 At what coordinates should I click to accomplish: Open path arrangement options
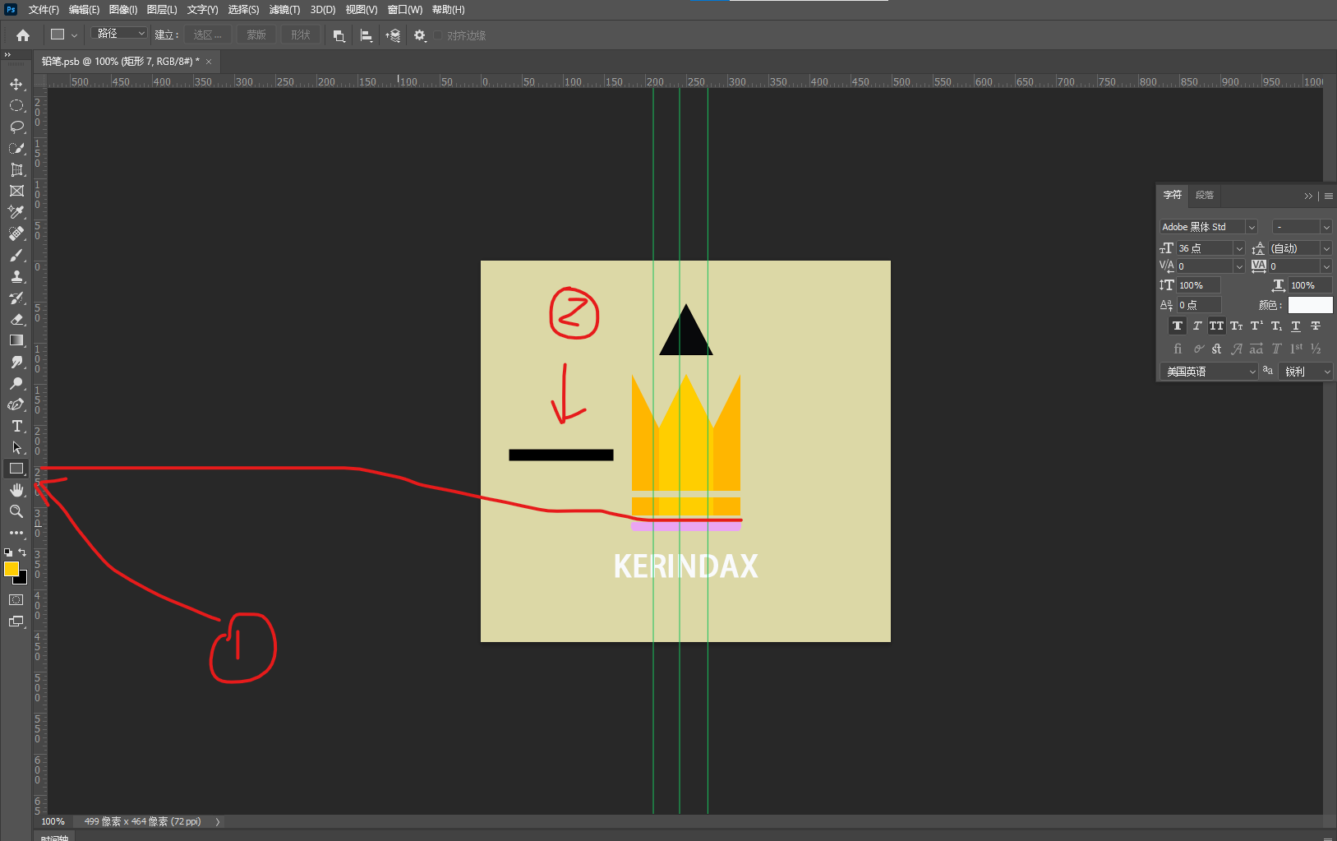pos(393,35)
